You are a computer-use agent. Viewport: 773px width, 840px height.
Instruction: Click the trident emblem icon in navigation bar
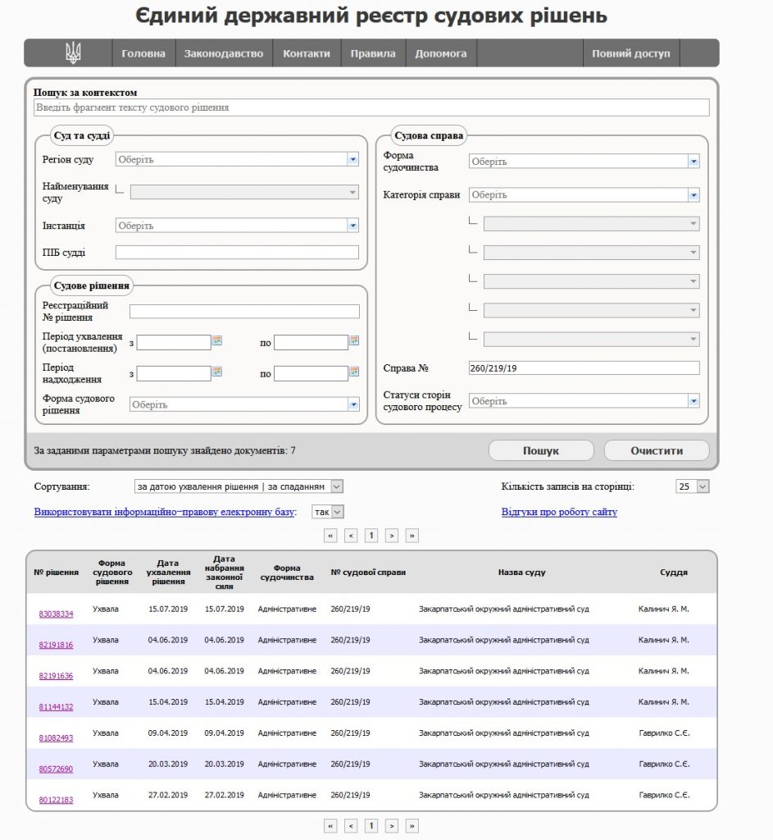coord(74,53)
